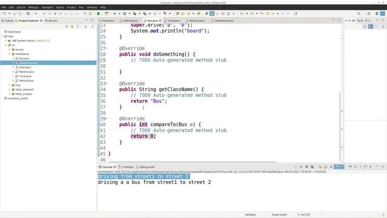This screenshot has height=218, width=387.
Task: Collapse the inheritance package in tree
Action: tap(10, 54)
